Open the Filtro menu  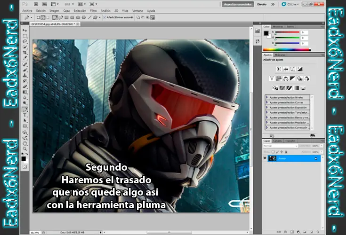click(x=93, y=10)
